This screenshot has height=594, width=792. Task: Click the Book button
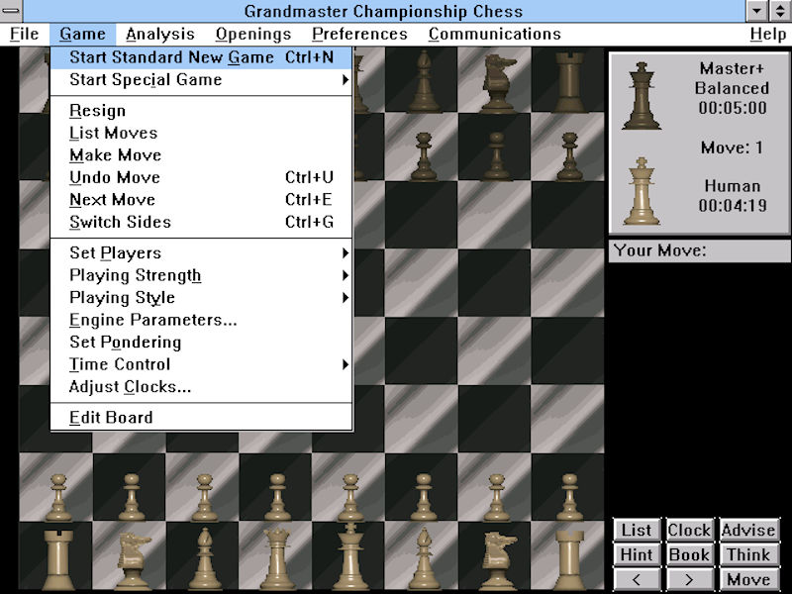coord(689,554)
